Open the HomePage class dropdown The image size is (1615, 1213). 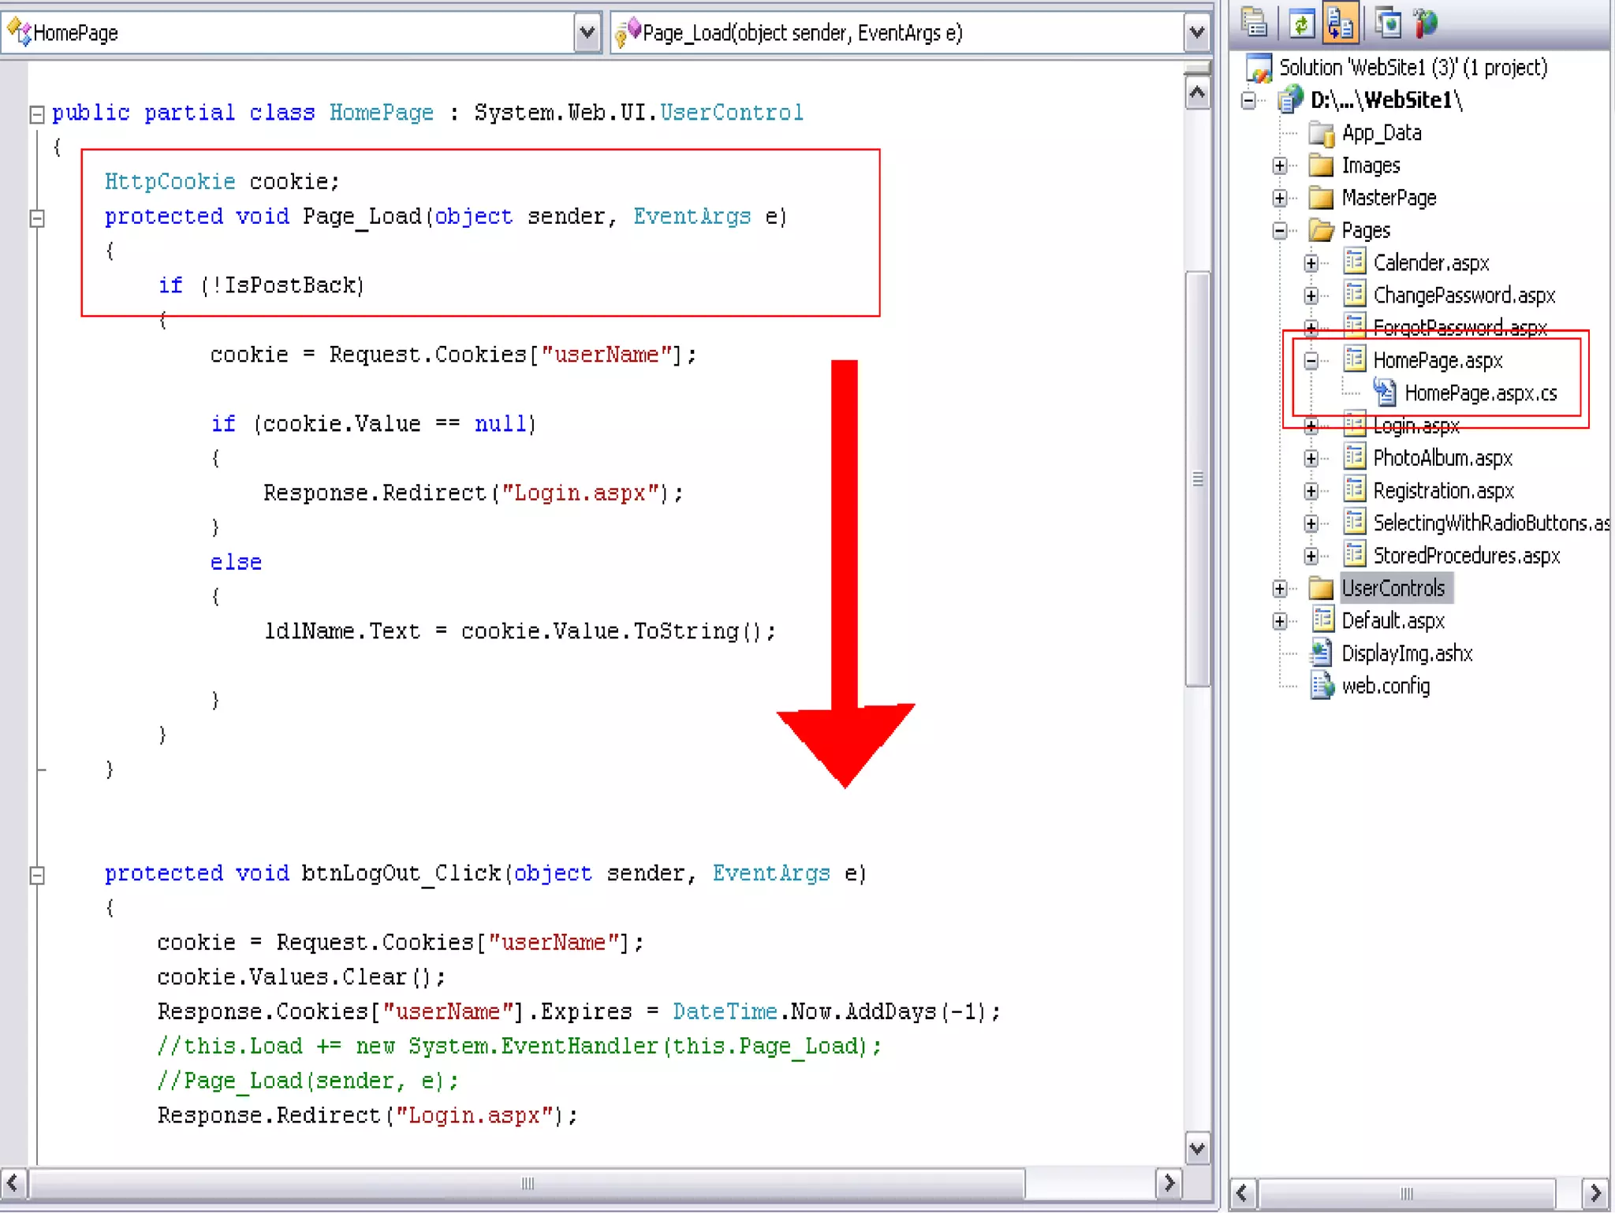[587, 33]
